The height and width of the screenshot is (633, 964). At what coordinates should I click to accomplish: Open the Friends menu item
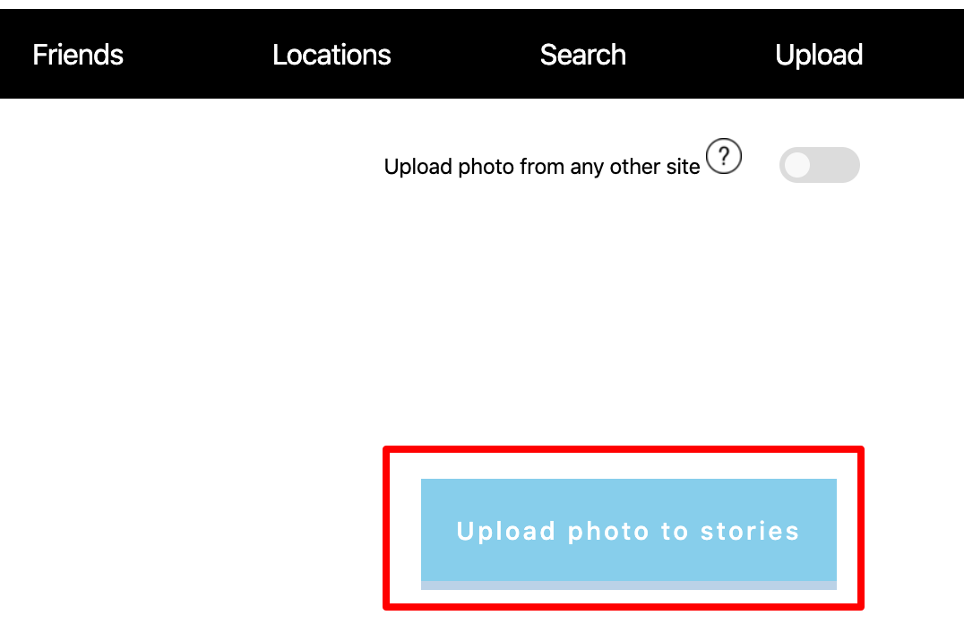coord(78,55)
